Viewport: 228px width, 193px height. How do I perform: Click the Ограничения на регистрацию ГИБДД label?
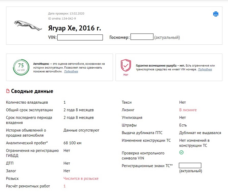[32, 153]
